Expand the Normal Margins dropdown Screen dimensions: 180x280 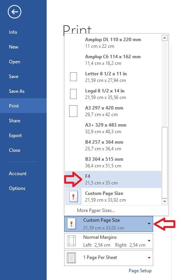[x=149, y=241]
